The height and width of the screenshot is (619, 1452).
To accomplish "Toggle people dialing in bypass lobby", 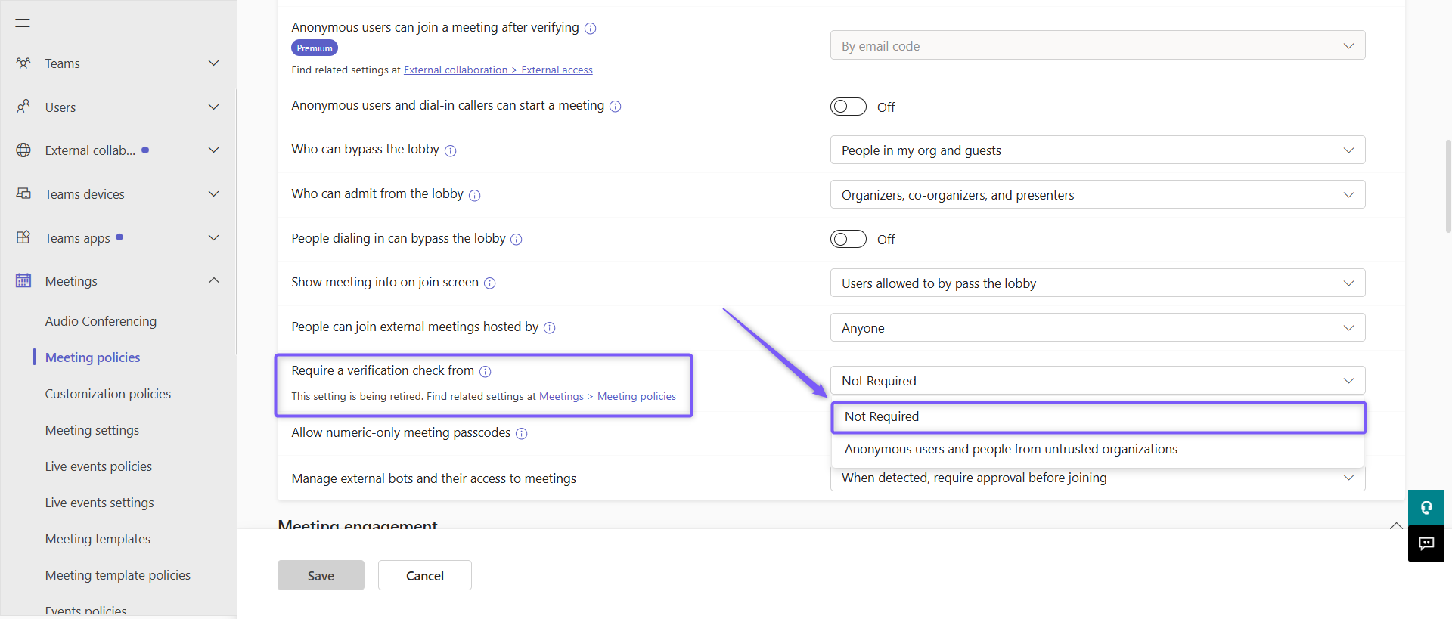I will (x=848, y=239).
